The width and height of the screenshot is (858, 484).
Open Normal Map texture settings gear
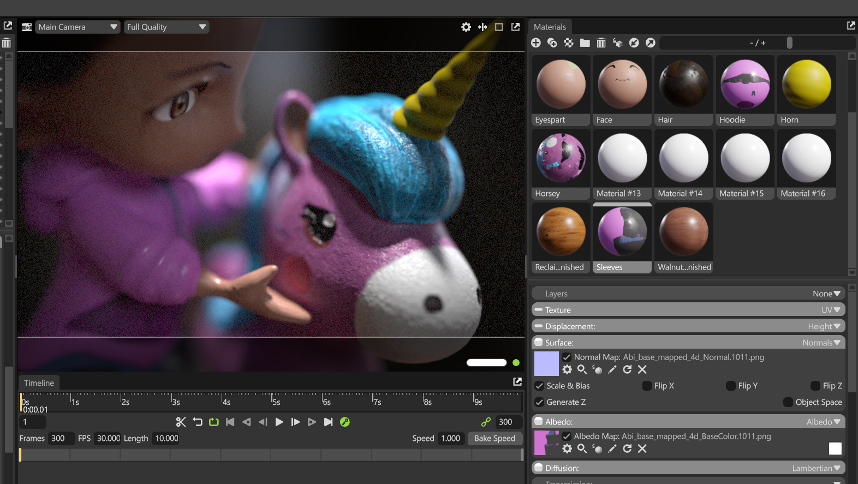coord(567,369)
